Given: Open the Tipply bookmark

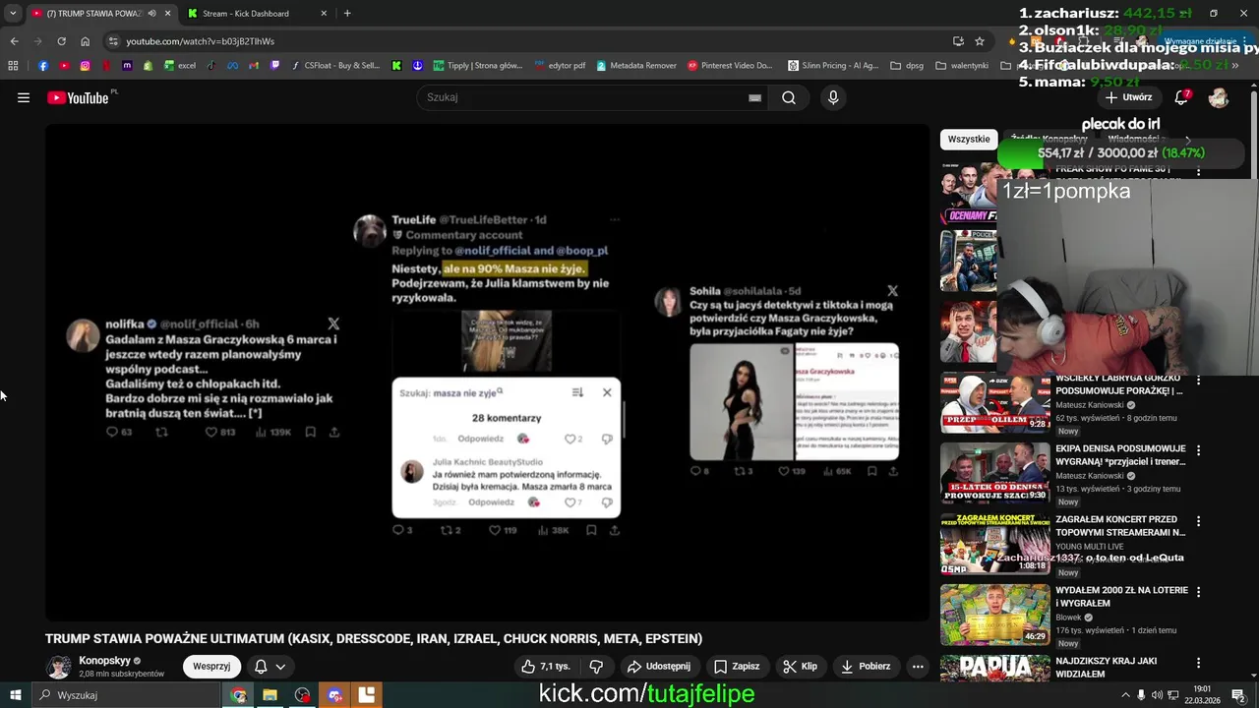Looking at the screenshot, I should click(x=476, y=66).
